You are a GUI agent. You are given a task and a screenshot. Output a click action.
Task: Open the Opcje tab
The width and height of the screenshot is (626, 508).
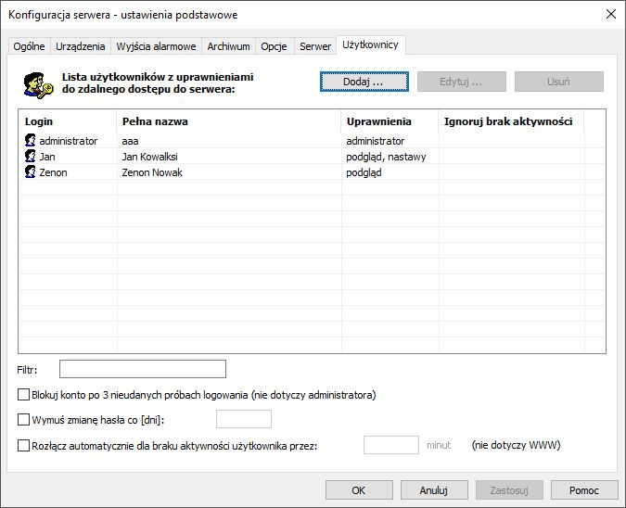point(274,46)
